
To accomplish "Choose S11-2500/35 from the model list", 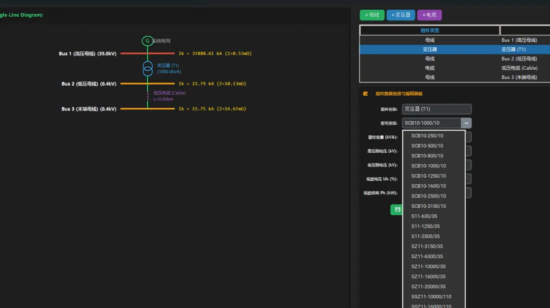I will [x=434, y=236].
